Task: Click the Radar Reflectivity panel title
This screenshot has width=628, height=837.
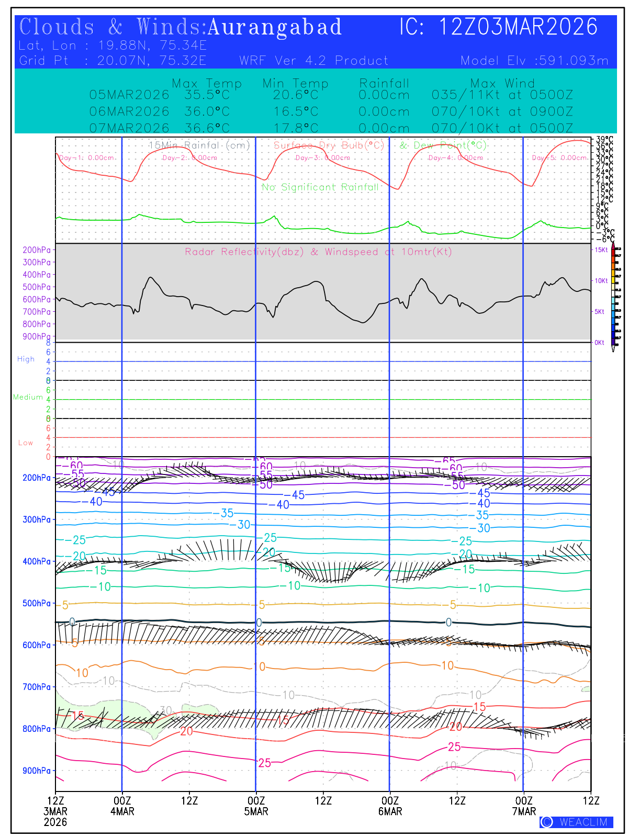Action: click(x=318, y=252)
